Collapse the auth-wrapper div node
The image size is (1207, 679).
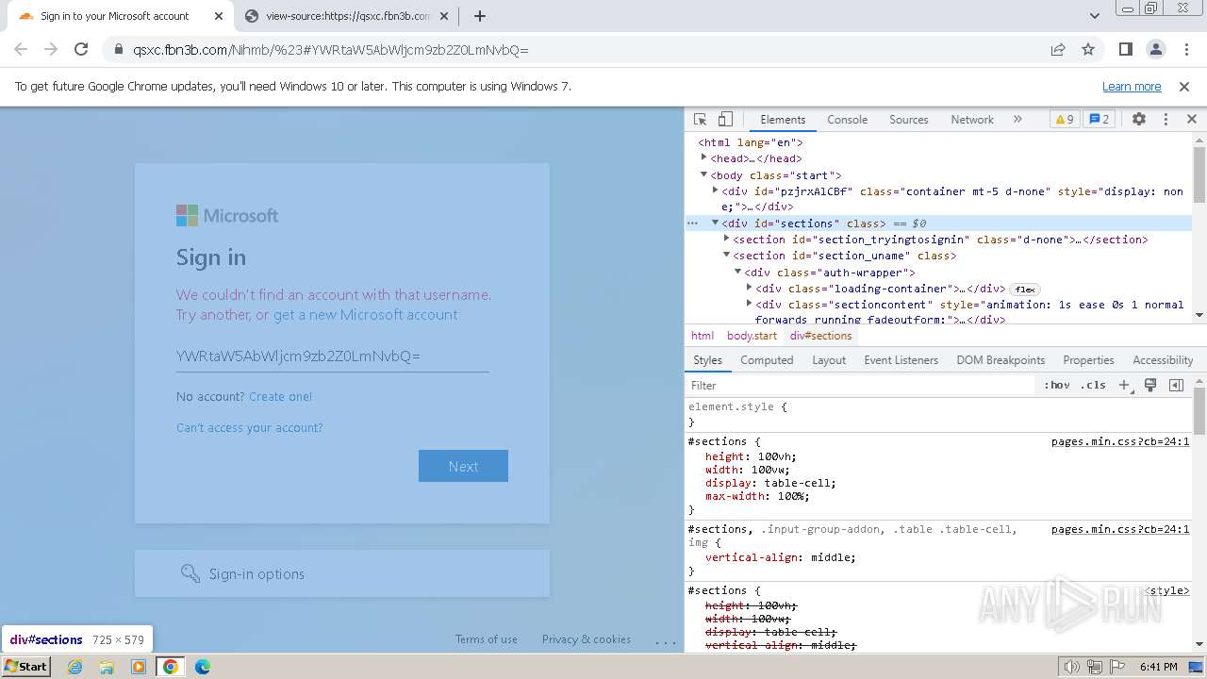click(737, 272)
